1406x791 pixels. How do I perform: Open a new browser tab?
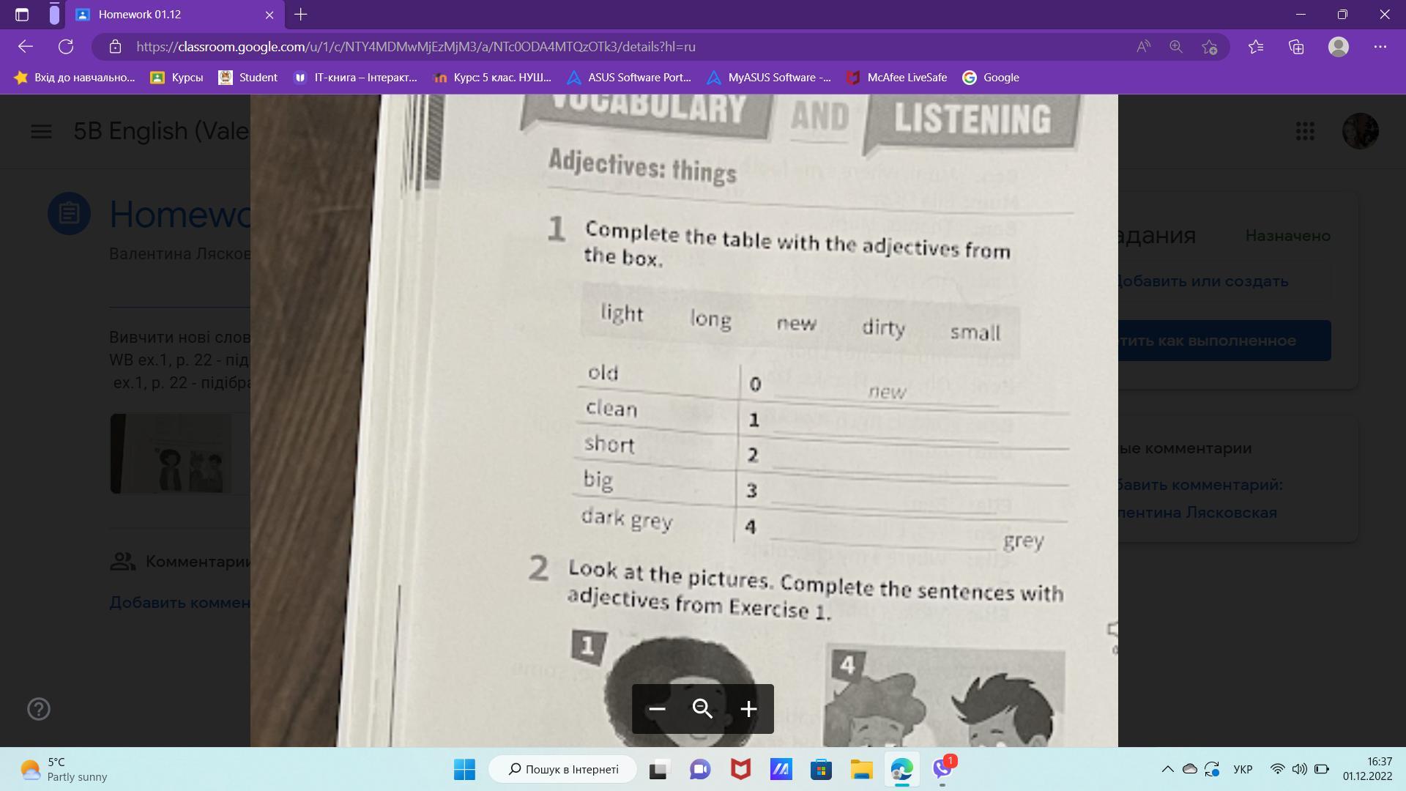pos(300,15)
